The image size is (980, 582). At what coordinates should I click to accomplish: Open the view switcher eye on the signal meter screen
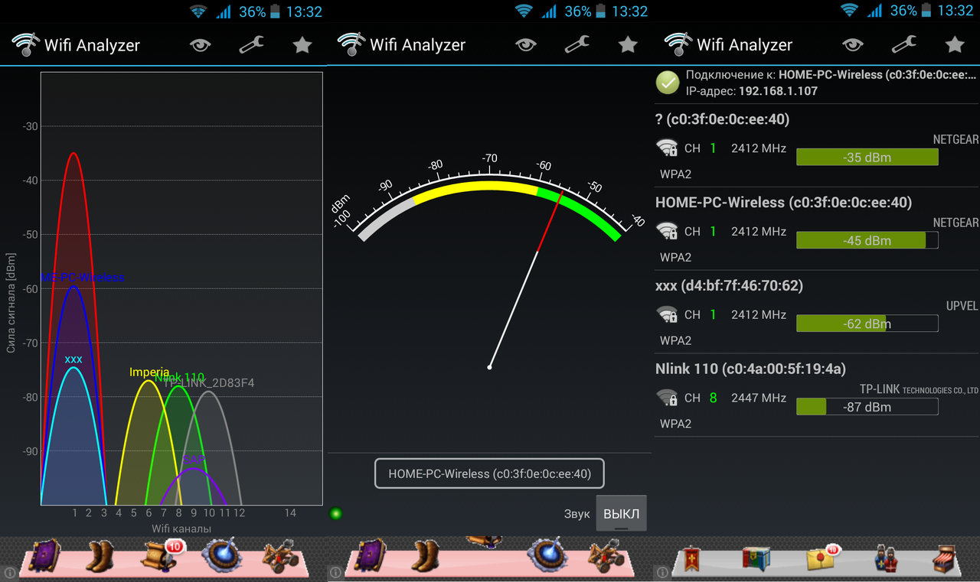coord(525,45)
